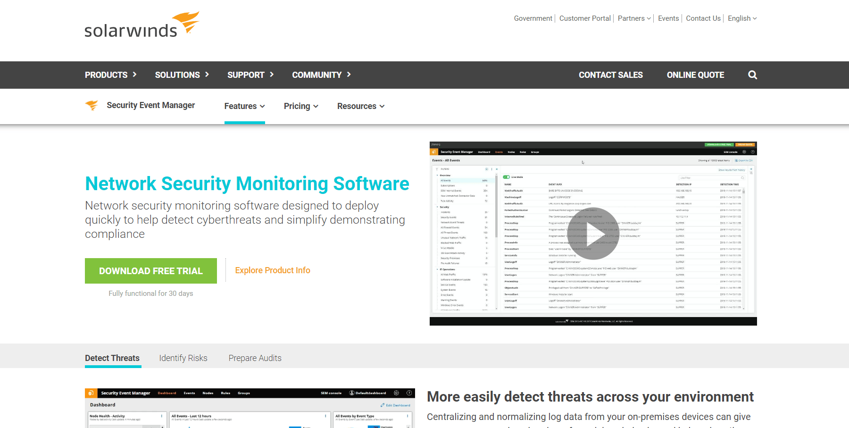Image resolution: width=849 pixels, height=428 pixels.
Task: Click the 'More easily detect threats' heading
Action: (590, 397)
